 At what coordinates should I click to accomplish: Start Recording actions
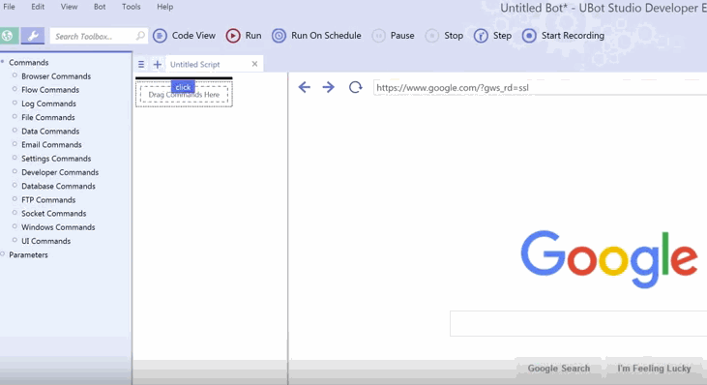pyautogui.click(x=563, y=36)
